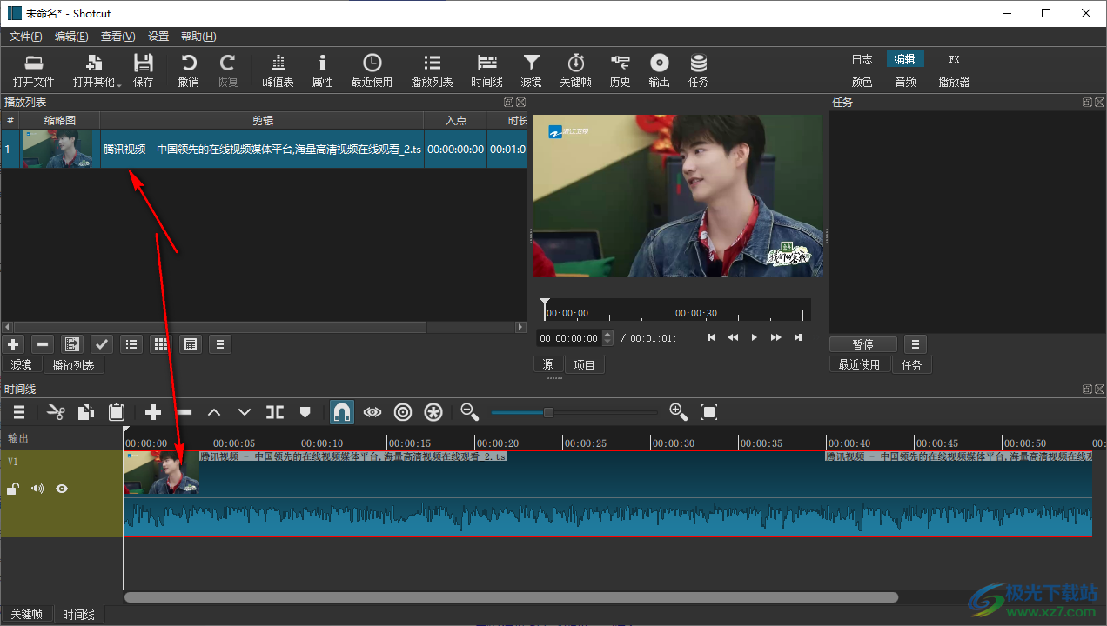Image resolution: width=1107 pixels, height=626 pixels.
Task: Click the Open File toolbar icon
Action: [34, 70]
